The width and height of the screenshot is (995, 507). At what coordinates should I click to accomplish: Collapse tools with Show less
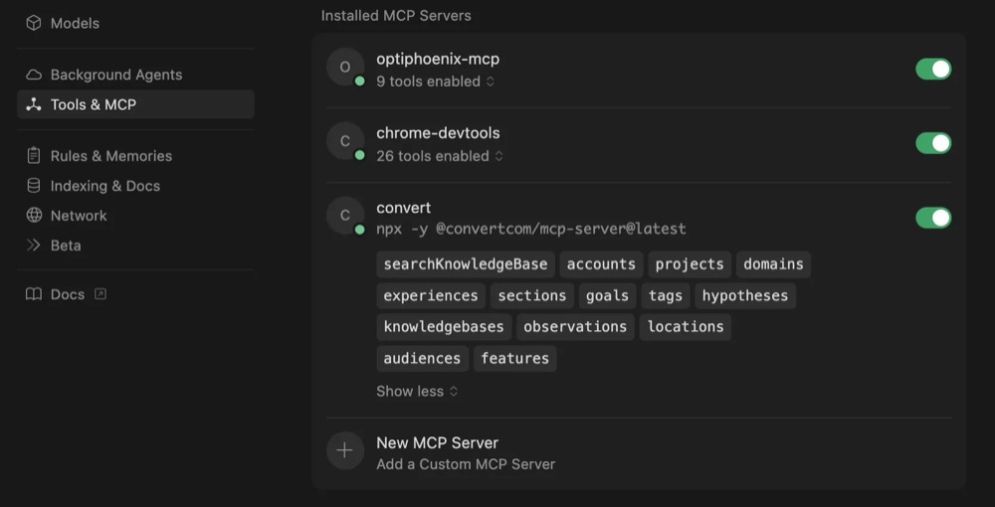pos(416,392)
